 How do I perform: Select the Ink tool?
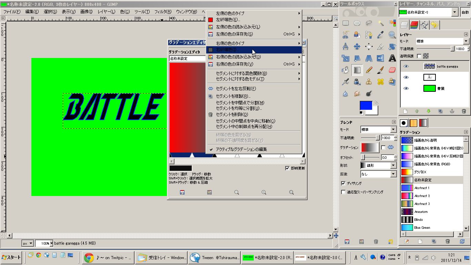pyautogui.click(x=357, y=82)
